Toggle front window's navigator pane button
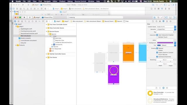This screenshot has height=105, width=187. tap(167, 17)
